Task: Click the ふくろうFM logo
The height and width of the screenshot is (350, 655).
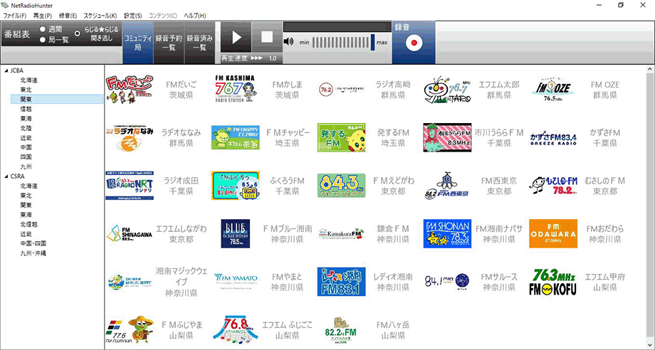Action: point(235,186)
